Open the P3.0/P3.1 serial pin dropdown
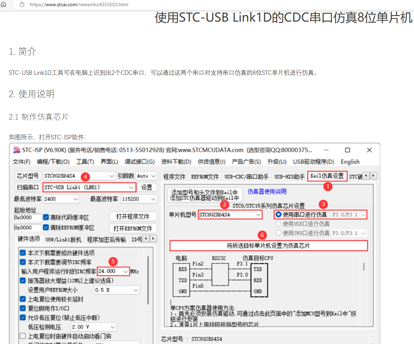This screenshot has height=344, width=414. (x=349, y=215)
